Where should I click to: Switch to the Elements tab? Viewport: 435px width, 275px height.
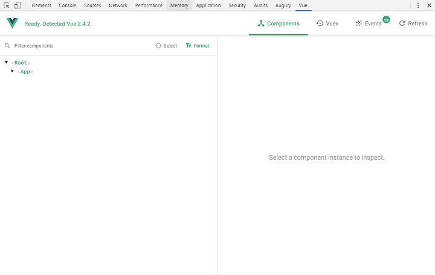tap(41, 5)
